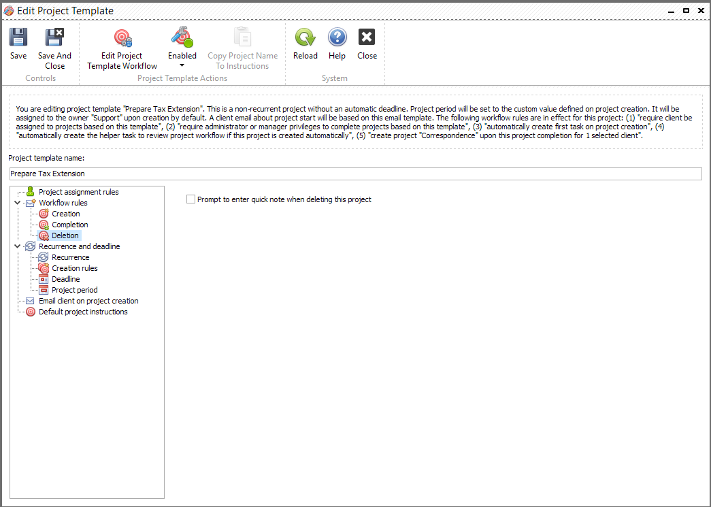Click the Creation rules icon

44,268
